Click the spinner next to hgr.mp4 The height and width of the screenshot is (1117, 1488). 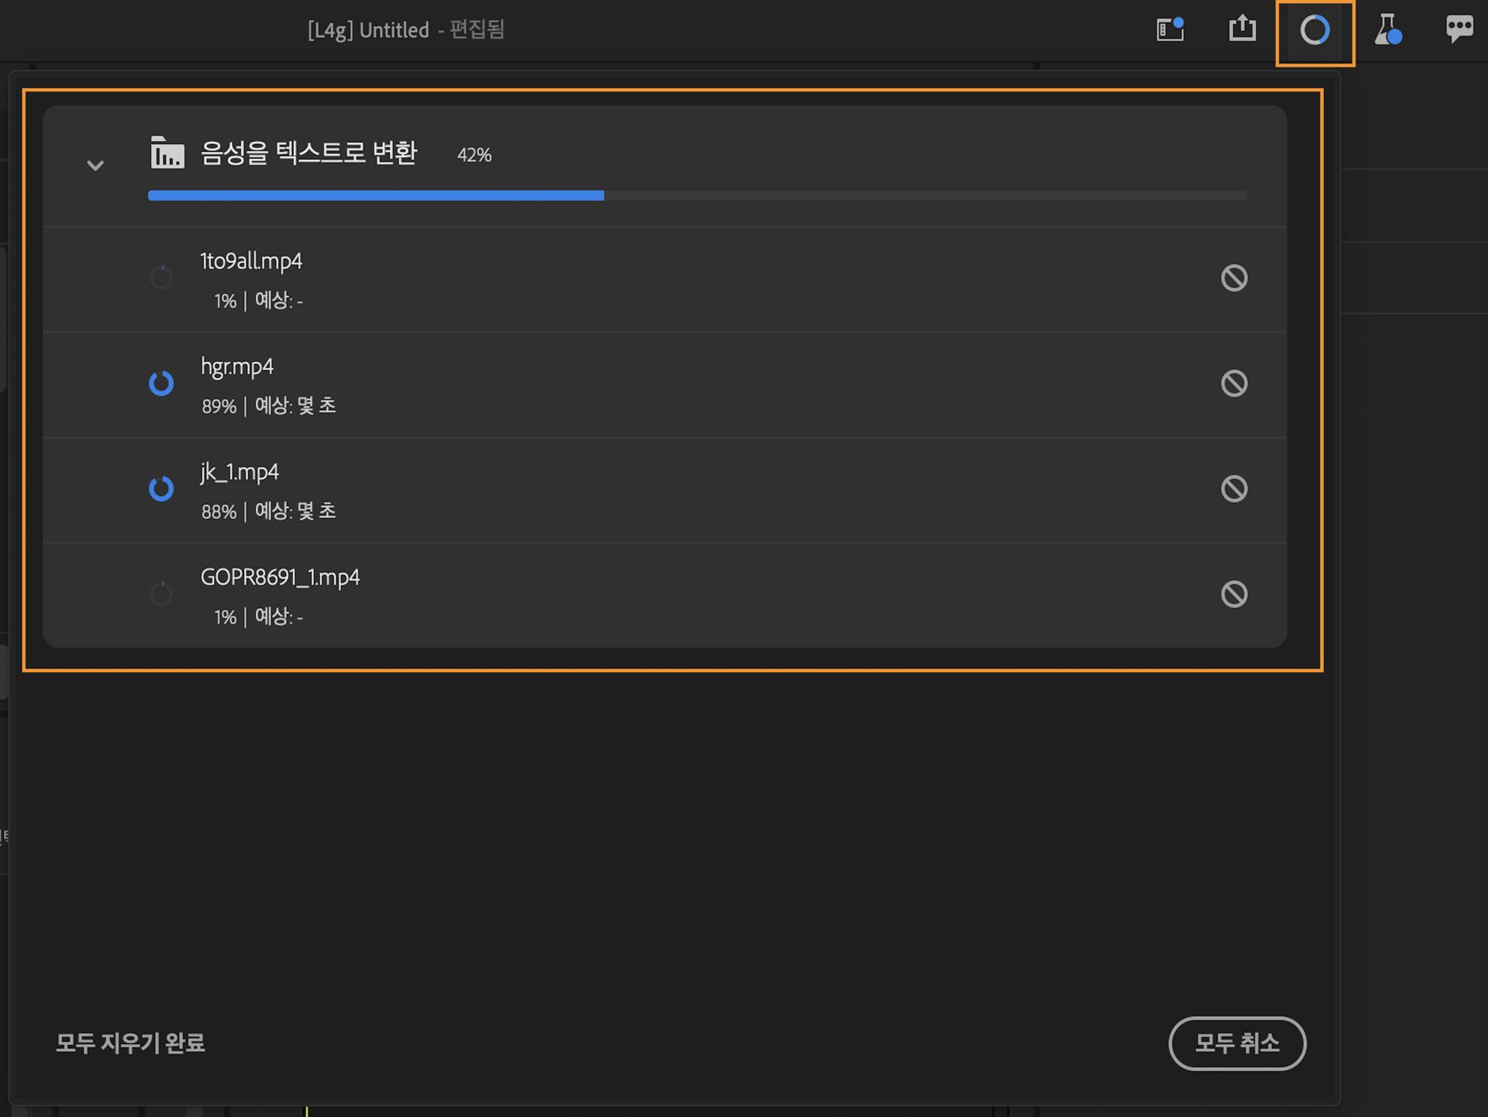click(161, 383)
